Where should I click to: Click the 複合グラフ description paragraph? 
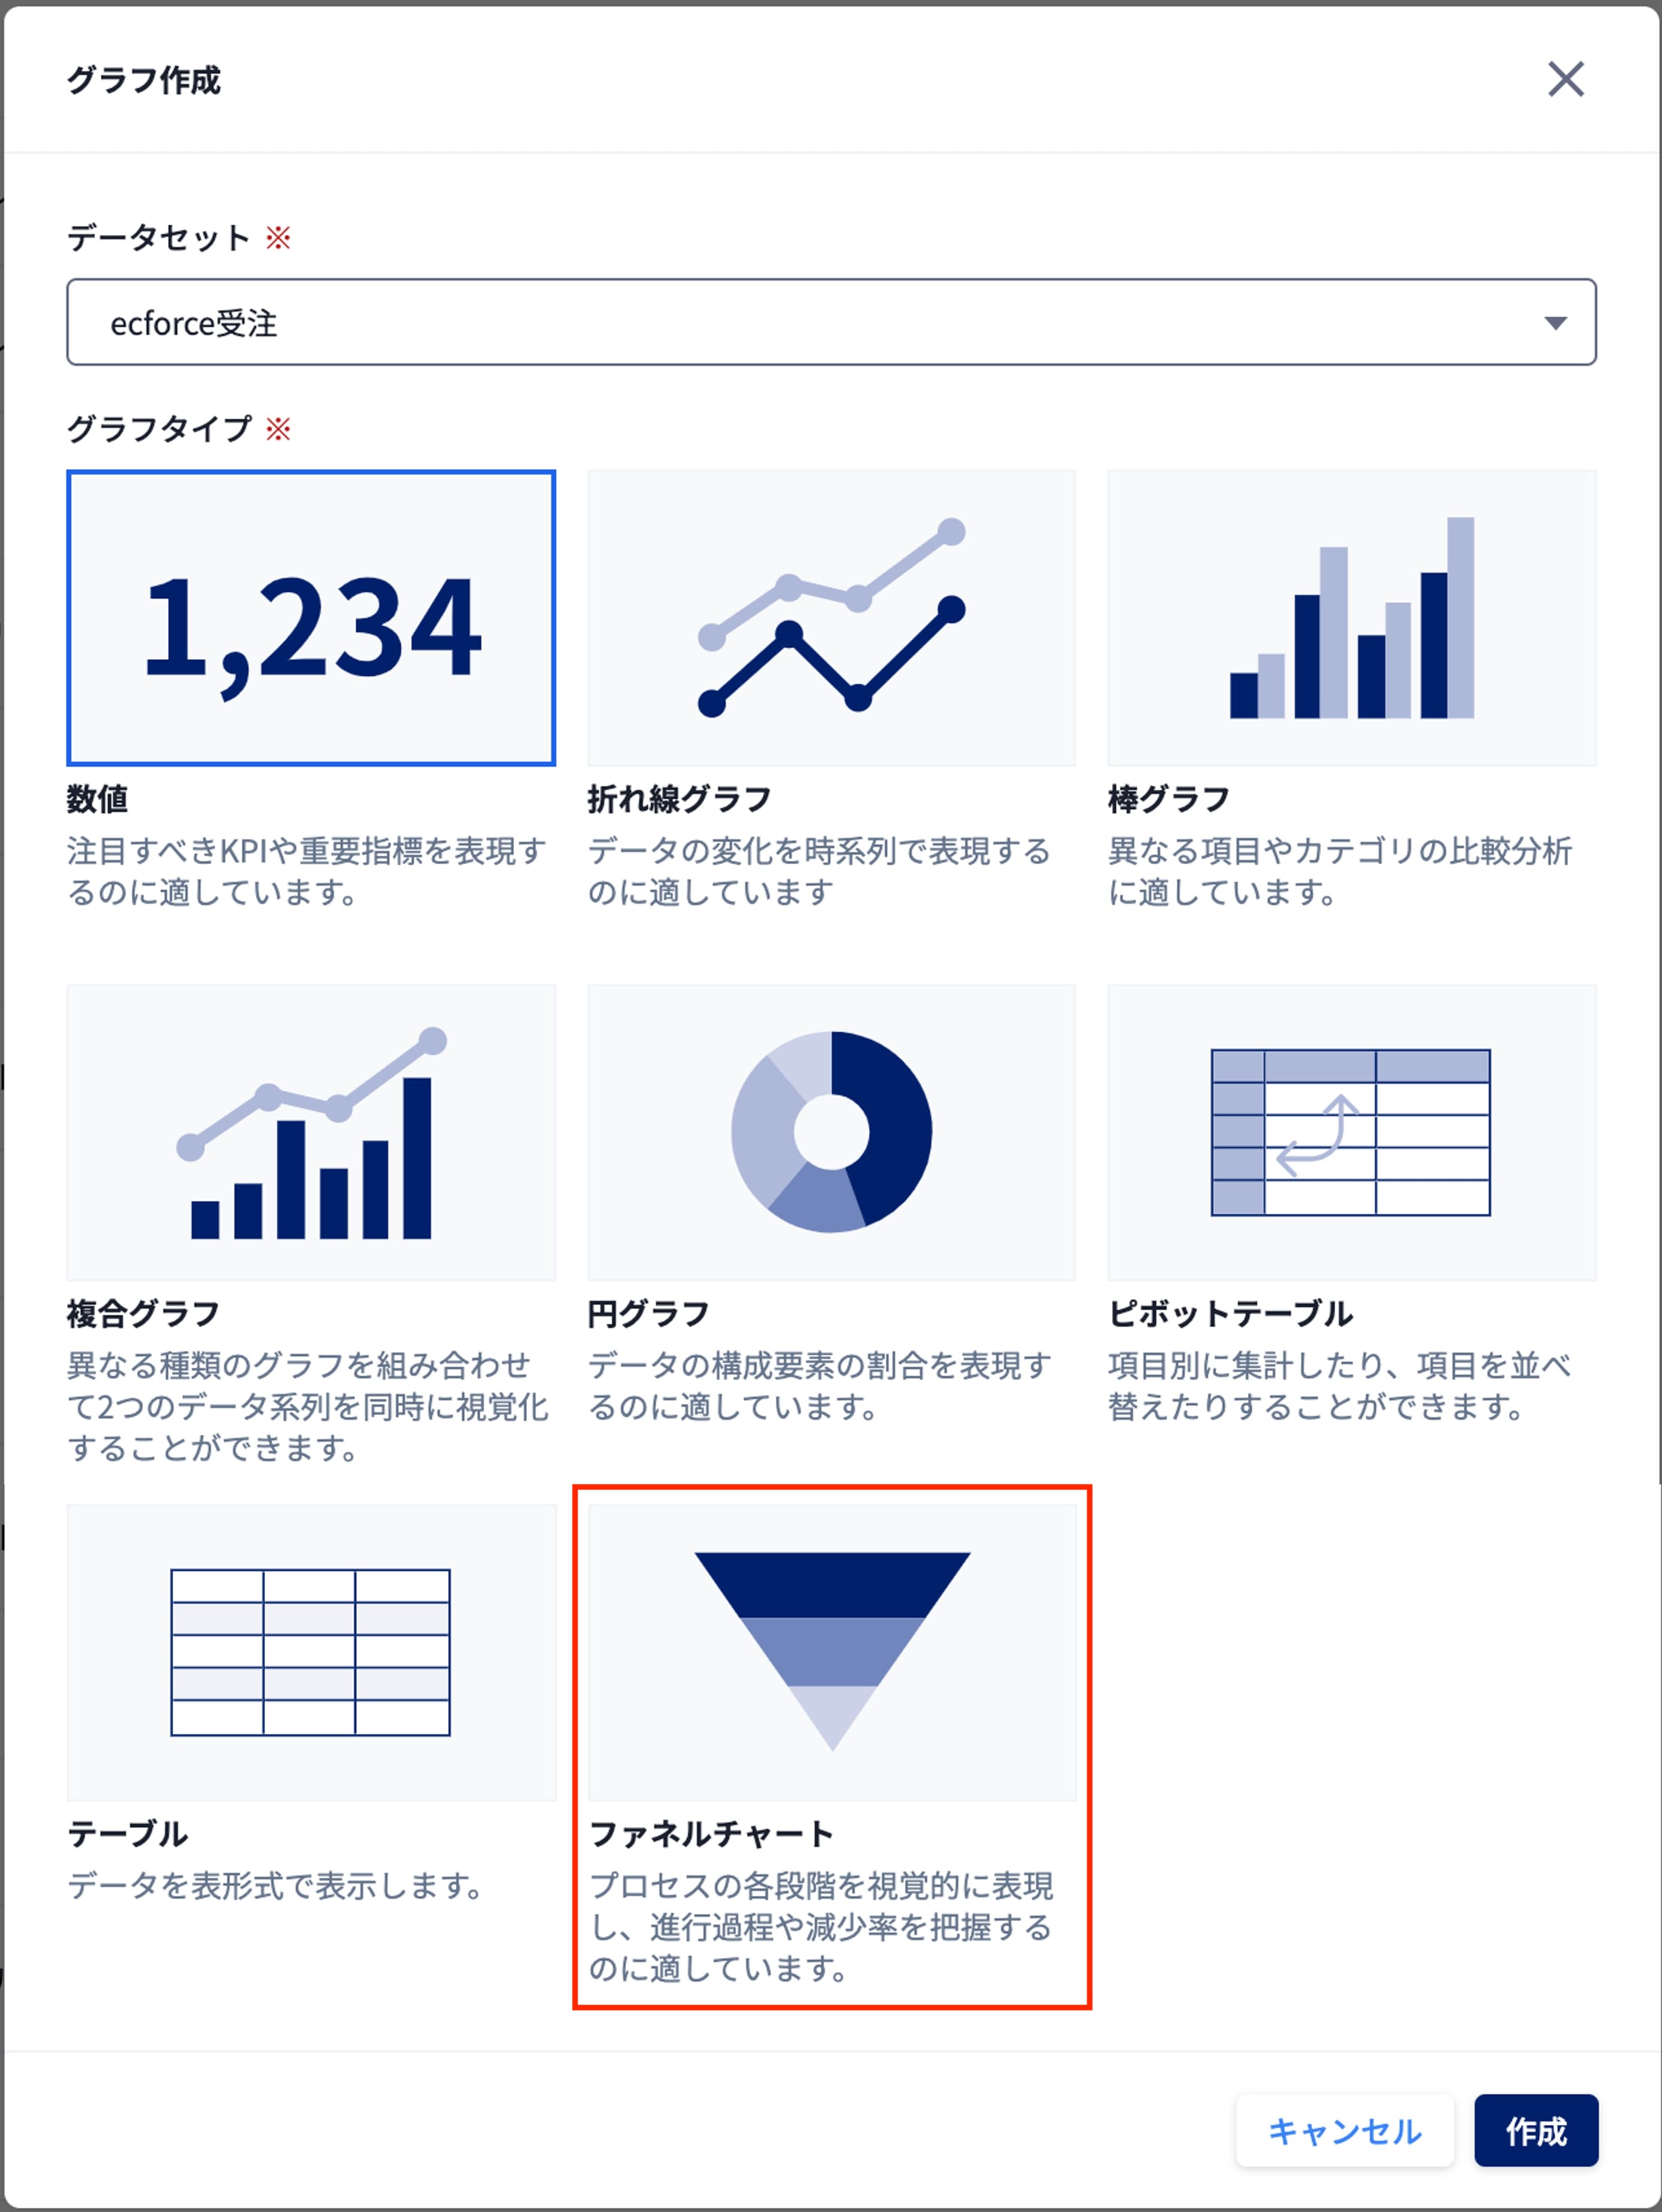308,1406
